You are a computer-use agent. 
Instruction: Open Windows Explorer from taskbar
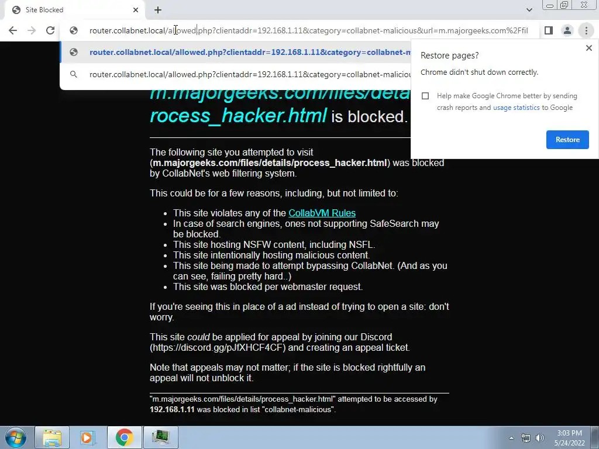tap(52, 437)
